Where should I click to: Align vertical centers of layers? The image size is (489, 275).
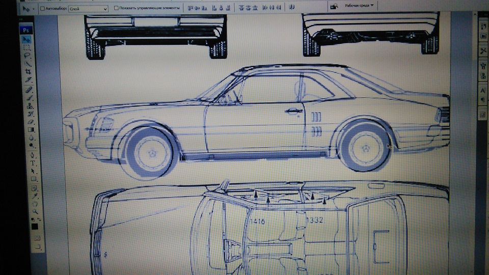pos(198,8)
